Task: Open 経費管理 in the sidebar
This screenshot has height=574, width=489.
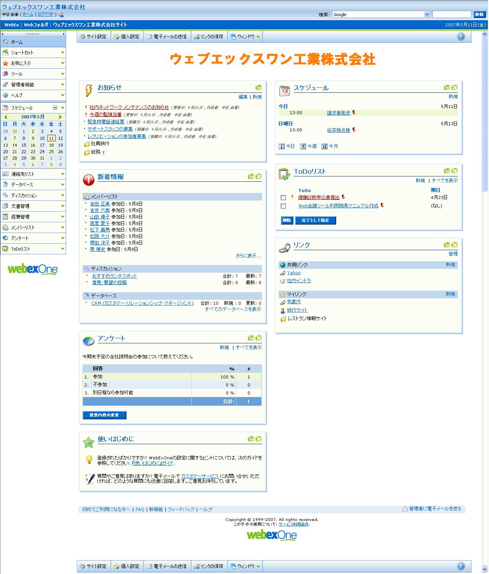Action: tap(33, 217)
